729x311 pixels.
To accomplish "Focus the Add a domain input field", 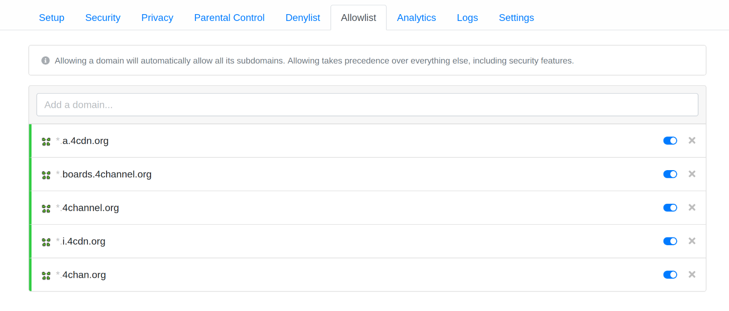I will click(367, 105).
